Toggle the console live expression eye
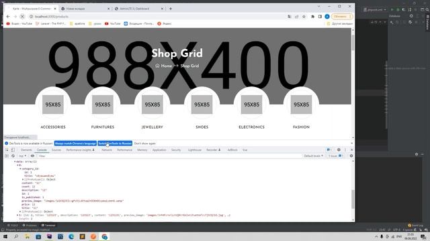 click(x=32, y=156)
